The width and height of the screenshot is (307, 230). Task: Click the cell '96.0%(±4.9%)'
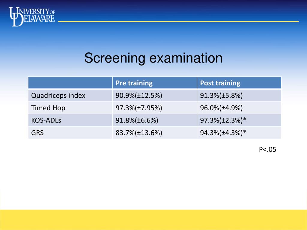click(239, 108)
